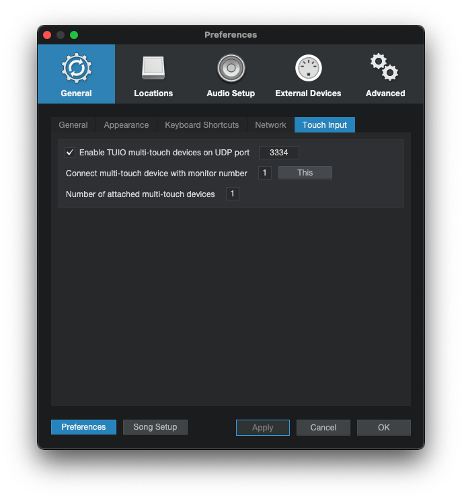Open the General preferences gear icon
The width and height of the screenshot is (462, 499).
pyautogui.click(x=76, y=69)
